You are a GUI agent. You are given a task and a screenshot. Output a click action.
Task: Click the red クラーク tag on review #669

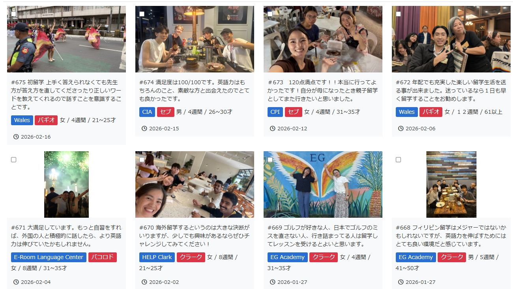324,257
